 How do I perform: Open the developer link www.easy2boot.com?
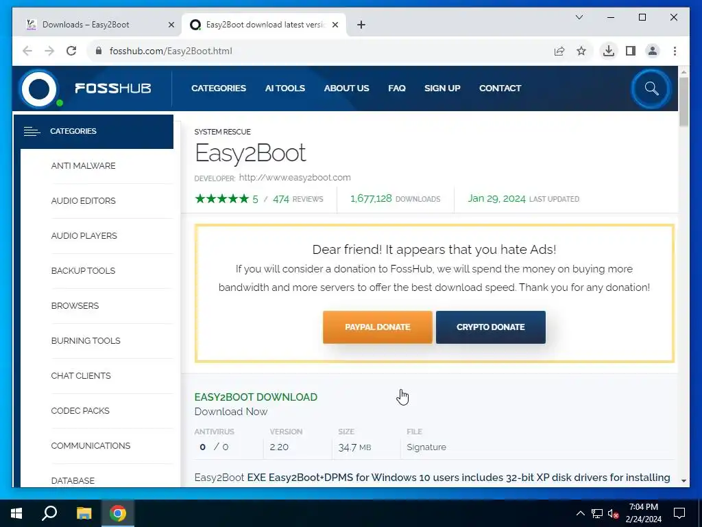coord(295,178)
